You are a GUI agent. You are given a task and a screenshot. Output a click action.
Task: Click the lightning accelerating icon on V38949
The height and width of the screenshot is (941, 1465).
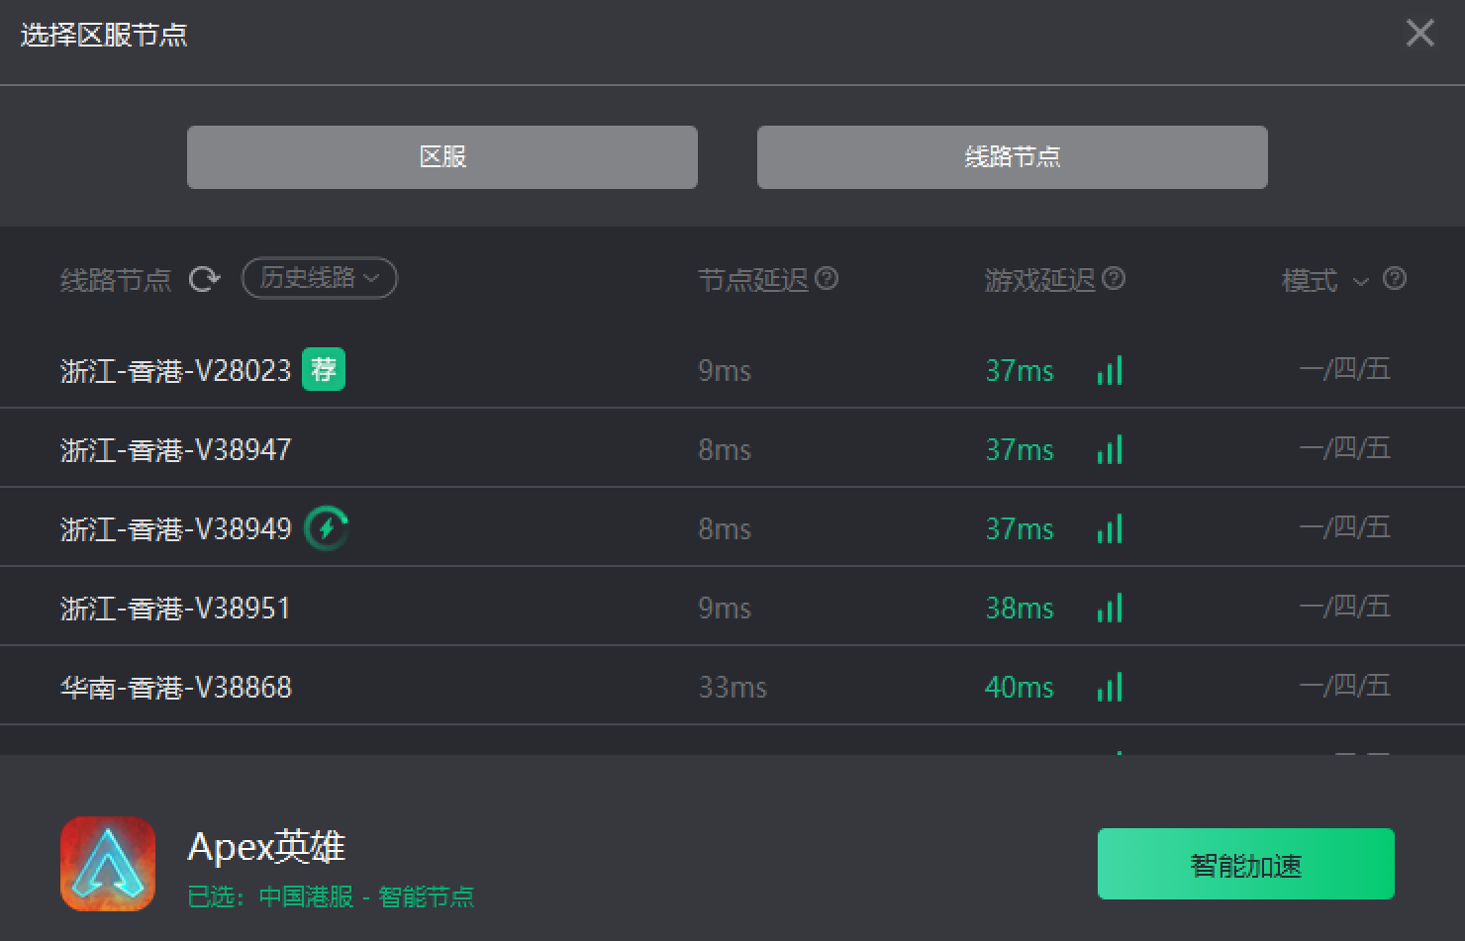327,528
